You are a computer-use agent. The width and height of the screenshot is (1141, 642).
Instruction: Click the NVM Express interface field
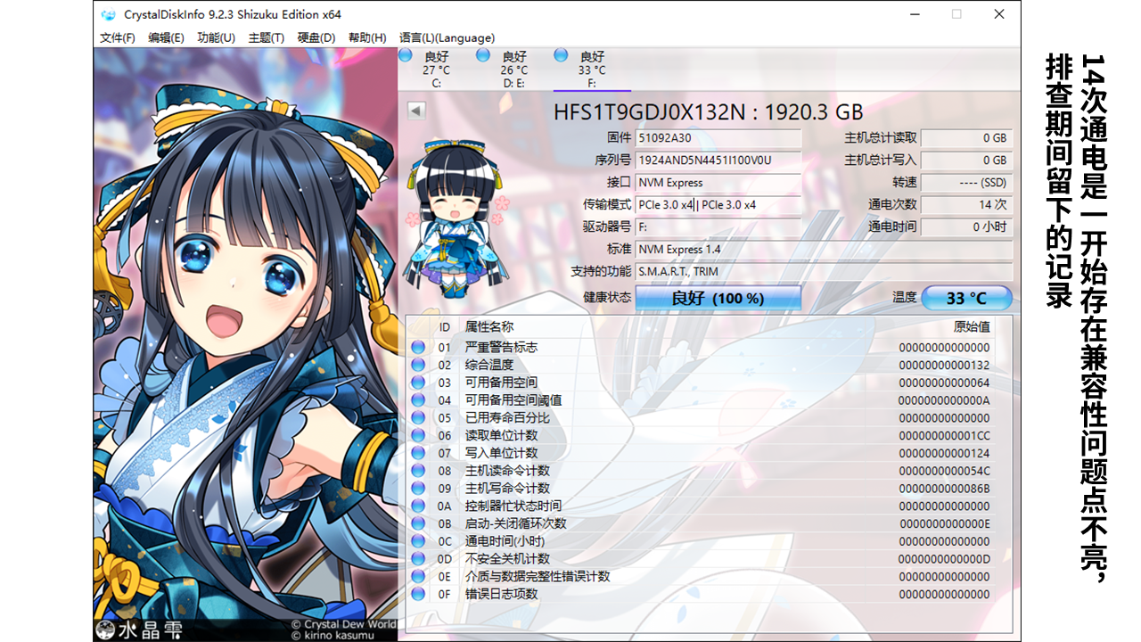(718, 183)
